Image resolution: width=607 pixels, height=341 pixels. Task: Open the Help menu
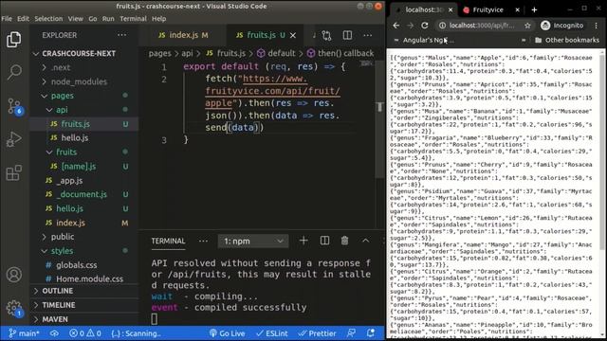coord(158,19)
